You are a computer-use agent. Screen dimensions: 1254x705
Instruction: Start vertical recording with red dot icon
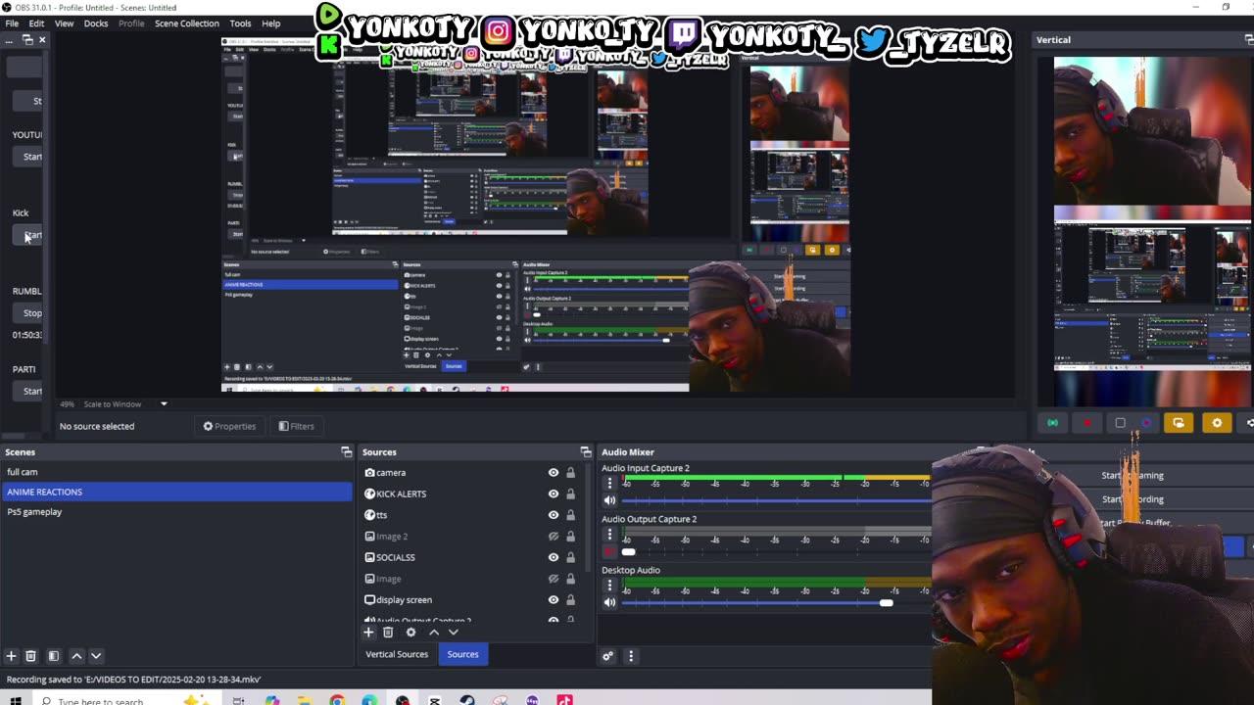coord(1086,423)
